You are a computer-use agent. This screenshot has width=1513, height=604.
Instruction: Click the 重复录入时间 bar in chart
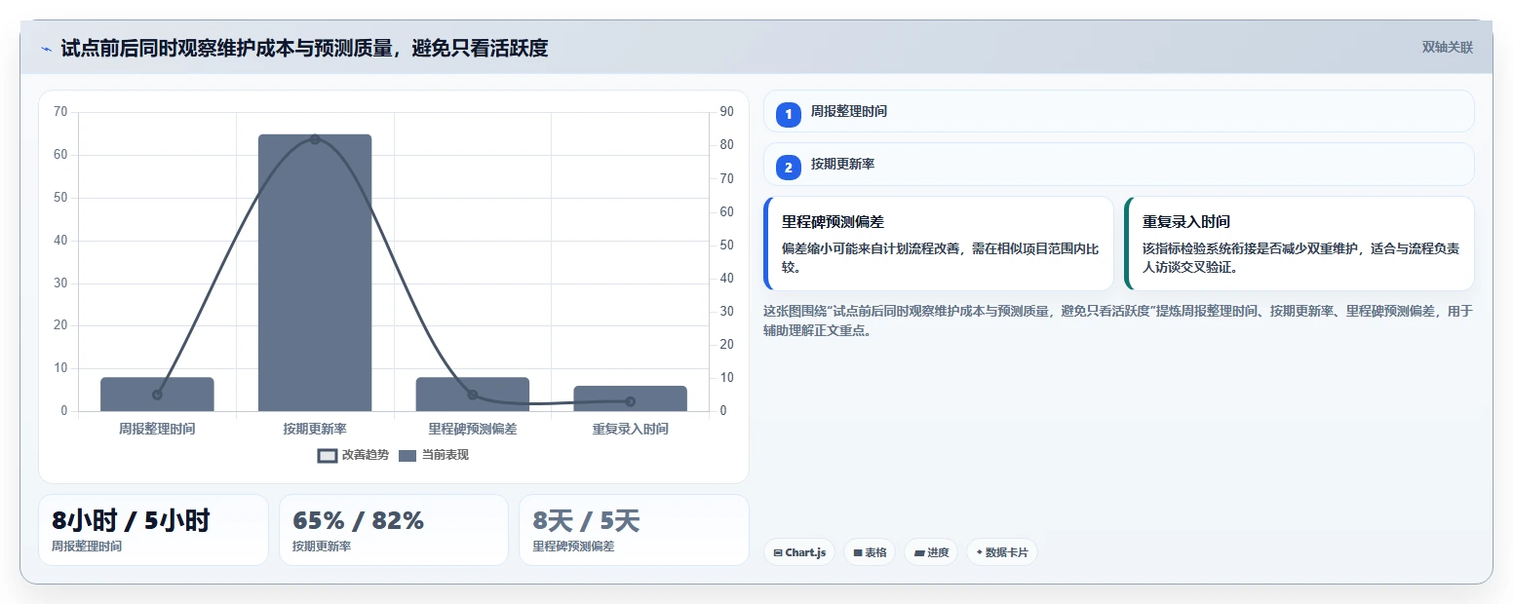click(x=630, y=398)
